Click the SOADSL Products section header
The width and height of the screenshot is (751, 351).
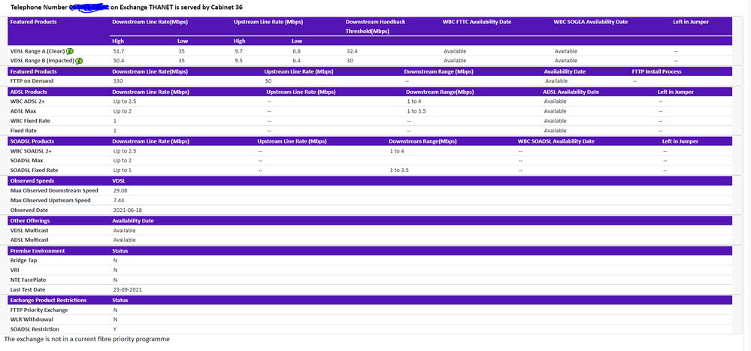38,141
